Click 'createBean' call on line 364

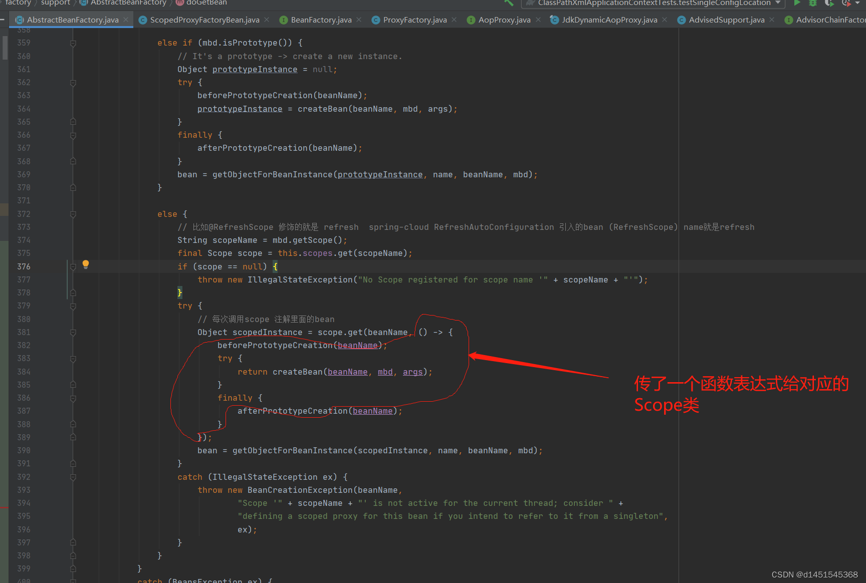tap(323, 109)
